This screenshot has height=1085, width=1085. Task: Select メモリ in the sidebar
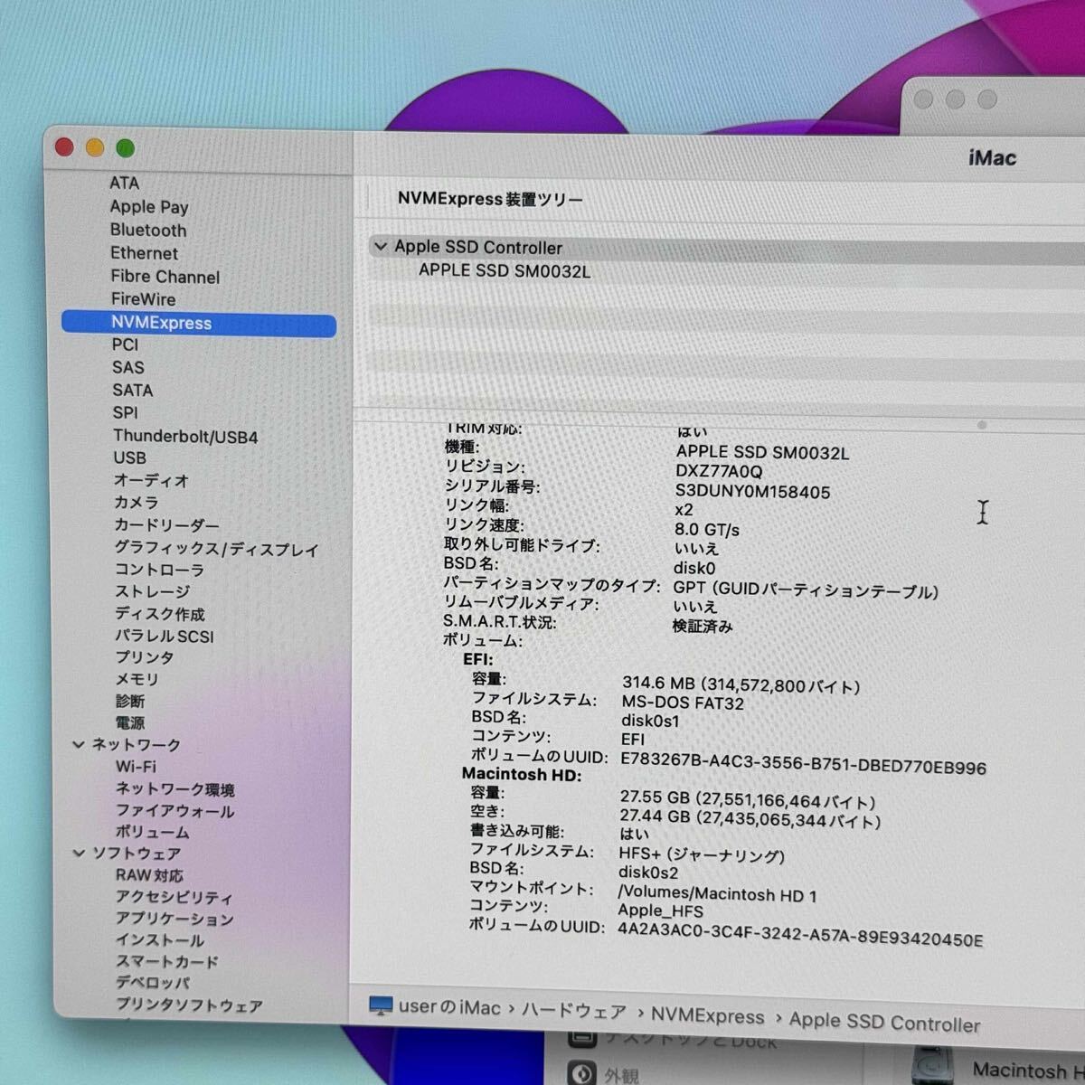137,679
